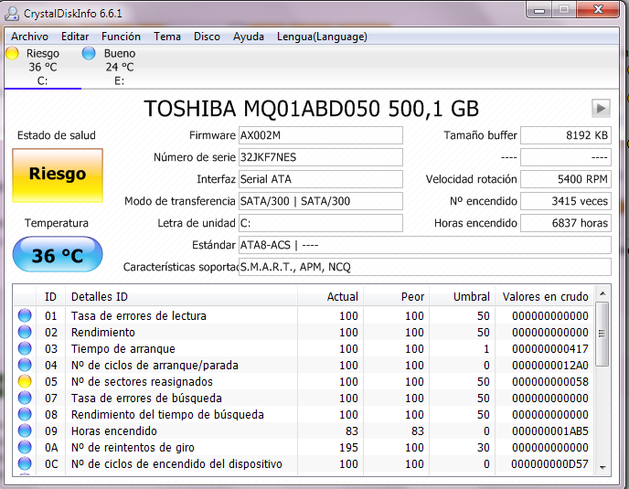This screenshot has height=489, width=629.
Task: Click the transfer mode field SATA/300
Action: pyautogui.click(x=321, y=201)
